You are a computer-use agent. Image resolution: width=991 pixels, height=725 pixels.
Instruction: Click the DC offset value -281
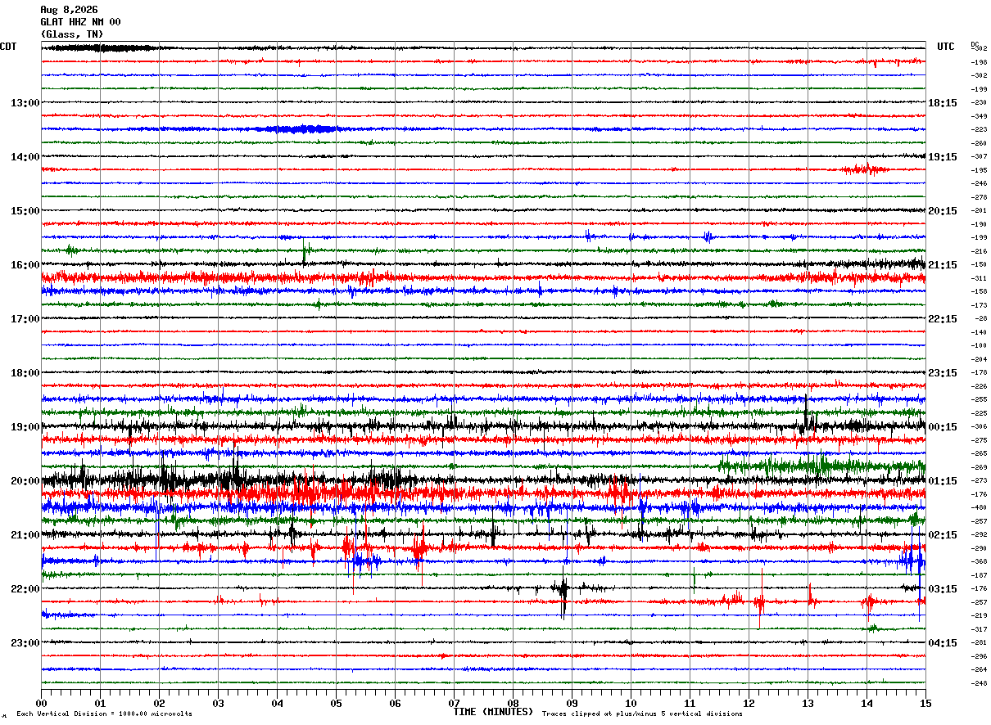(x=979, y=642)
